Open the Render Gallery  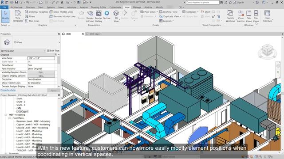pos(99,16)
